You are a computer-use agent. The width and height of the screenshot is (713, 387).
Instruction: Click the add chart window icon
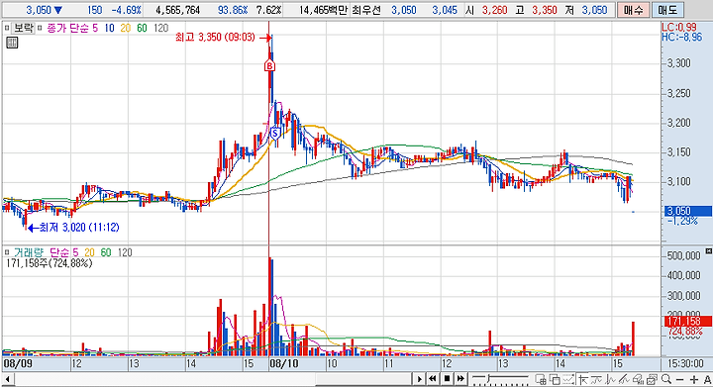pyautogui.click(x=541, y=379)
